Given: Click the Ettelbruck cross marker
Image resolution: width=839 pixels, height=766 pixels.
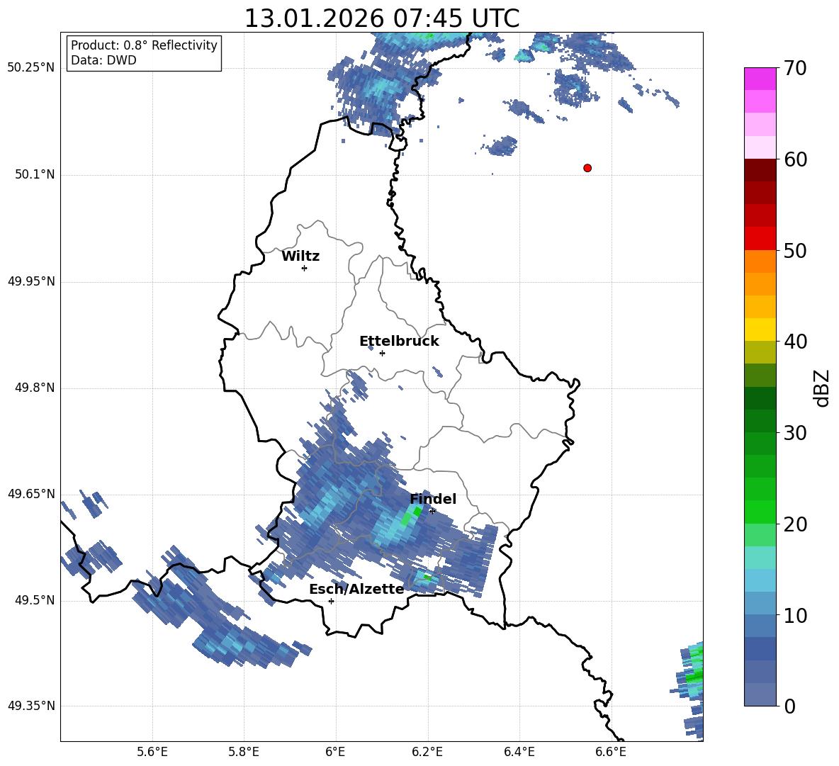Looking at the screenshot, I should coord(382,353).
